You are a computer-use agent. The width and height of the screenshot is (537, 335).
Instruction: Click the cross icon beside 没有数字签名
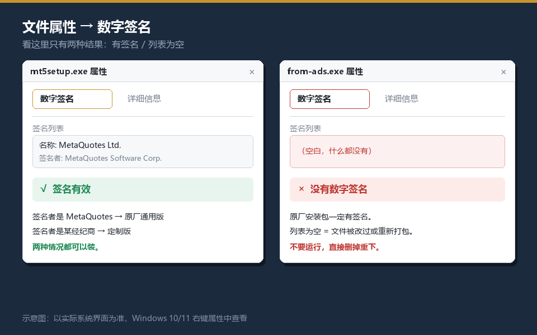302,189
